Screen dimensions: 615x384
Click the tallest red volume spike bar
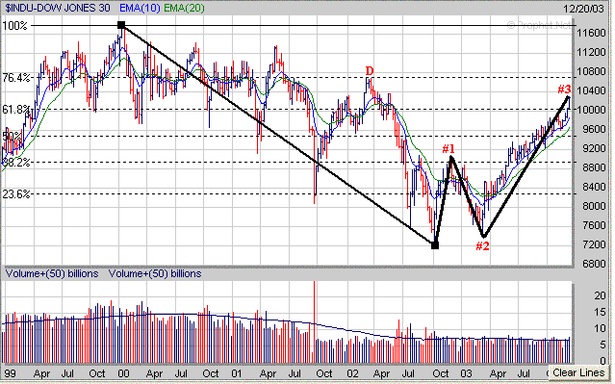click(314, 321)
